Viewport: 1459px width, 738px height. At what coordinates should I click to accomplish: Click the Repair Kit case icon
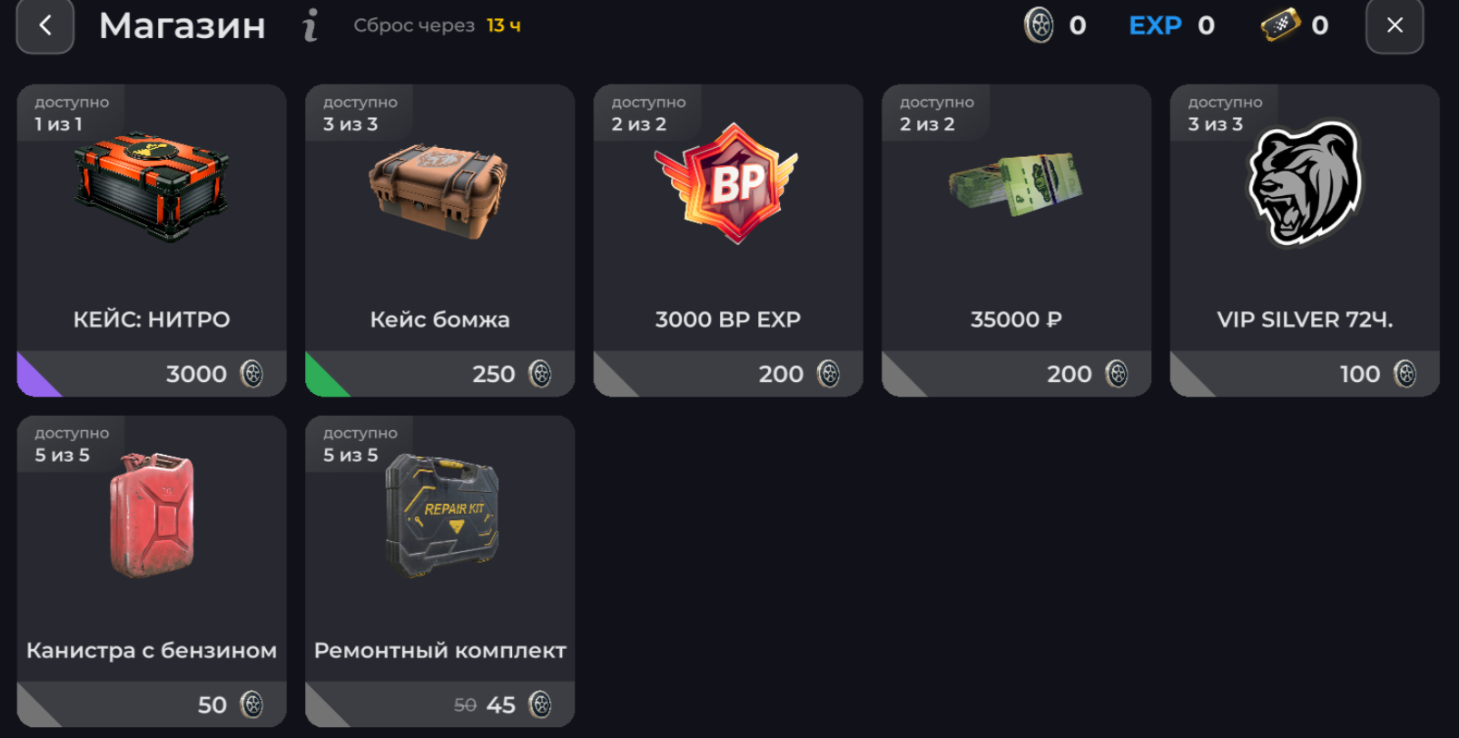coord(442,516)
